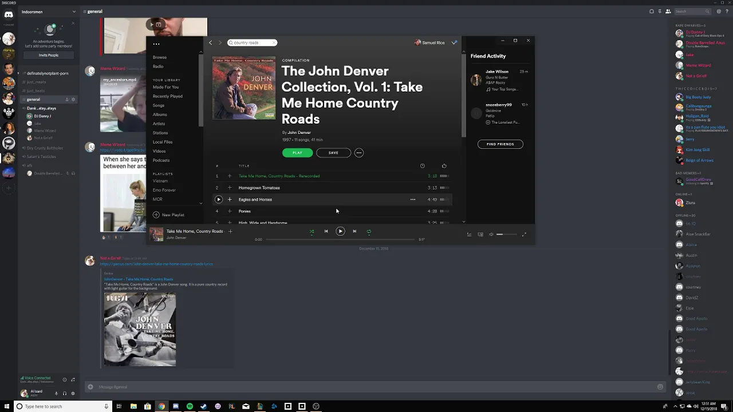The width and height of the screenshot is (733, 412).
Task: Play the Eagles and Horses track row button
Action: tap(218, 199)
